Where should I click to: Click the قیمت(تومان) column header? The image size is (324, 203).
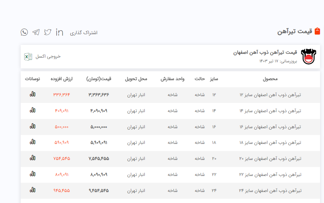click(x=99, y=79)
